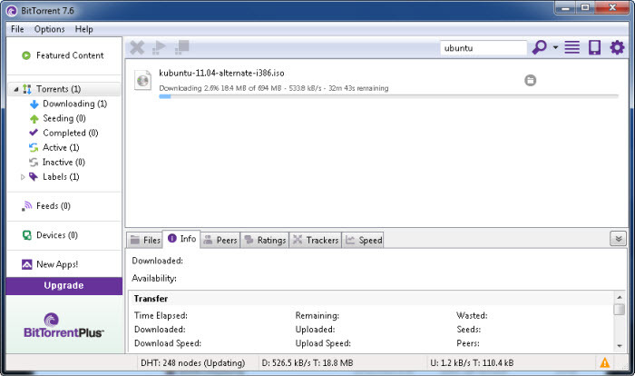Open Feeds (0) in the sidebar
The image size is (635, 376).
click(54, 206)
